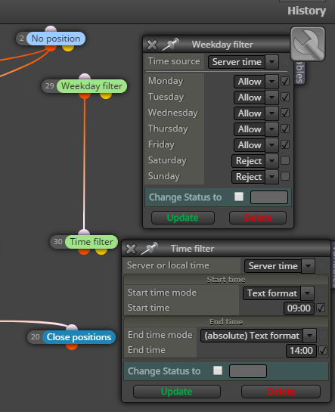The image size is (335, 412).
Task: Open the Sunday Reject dropdown
Action: (255, 177)
